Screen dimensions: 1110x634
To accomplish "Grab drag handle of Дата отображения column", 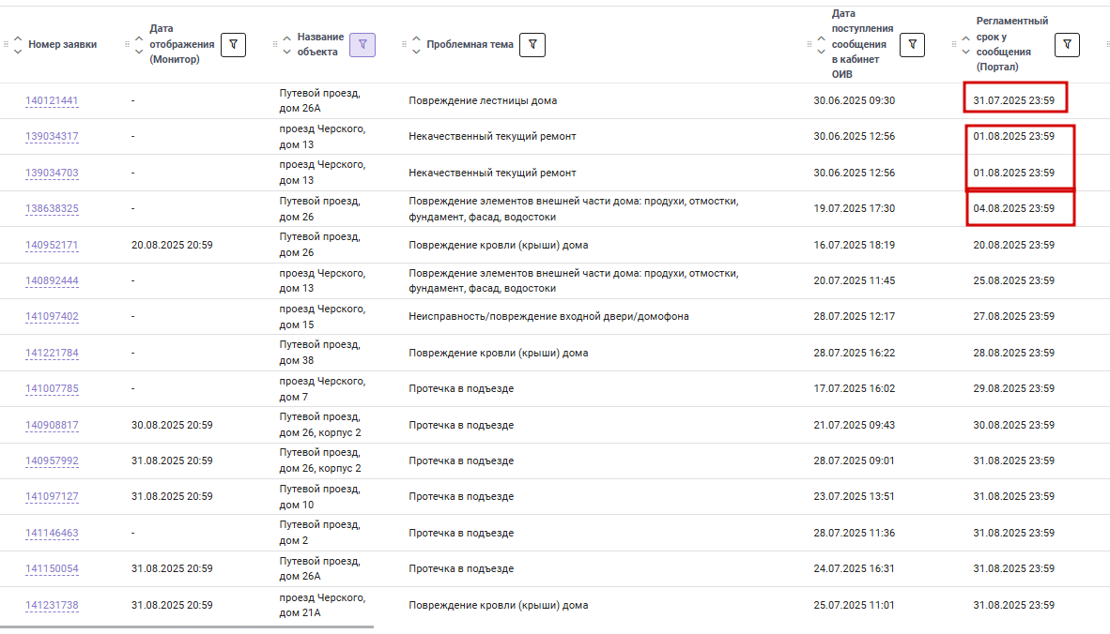I will tap(128, 44).
